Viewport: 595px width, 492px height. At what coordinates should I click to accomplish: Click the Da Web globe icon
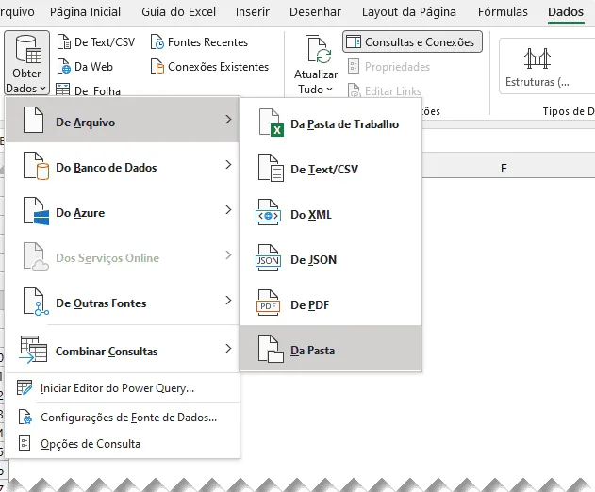coord(64,66)
